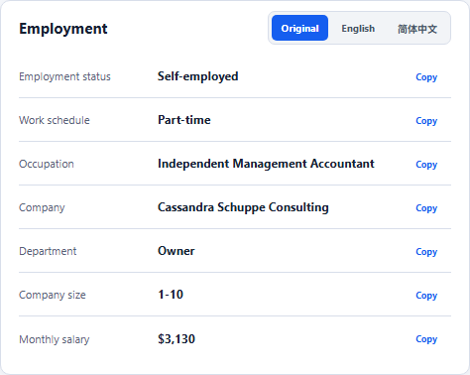The height and width of the screenshot is (375, 470).
Task: Click the Company size label
Action: (53, 295)
